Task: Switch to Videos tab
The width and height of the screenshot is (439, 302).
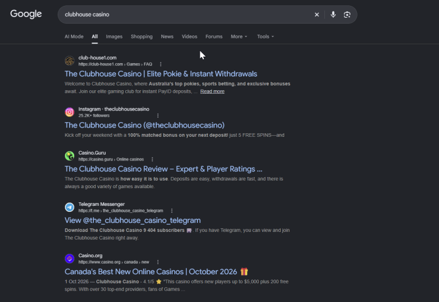Action: (189, 37)
